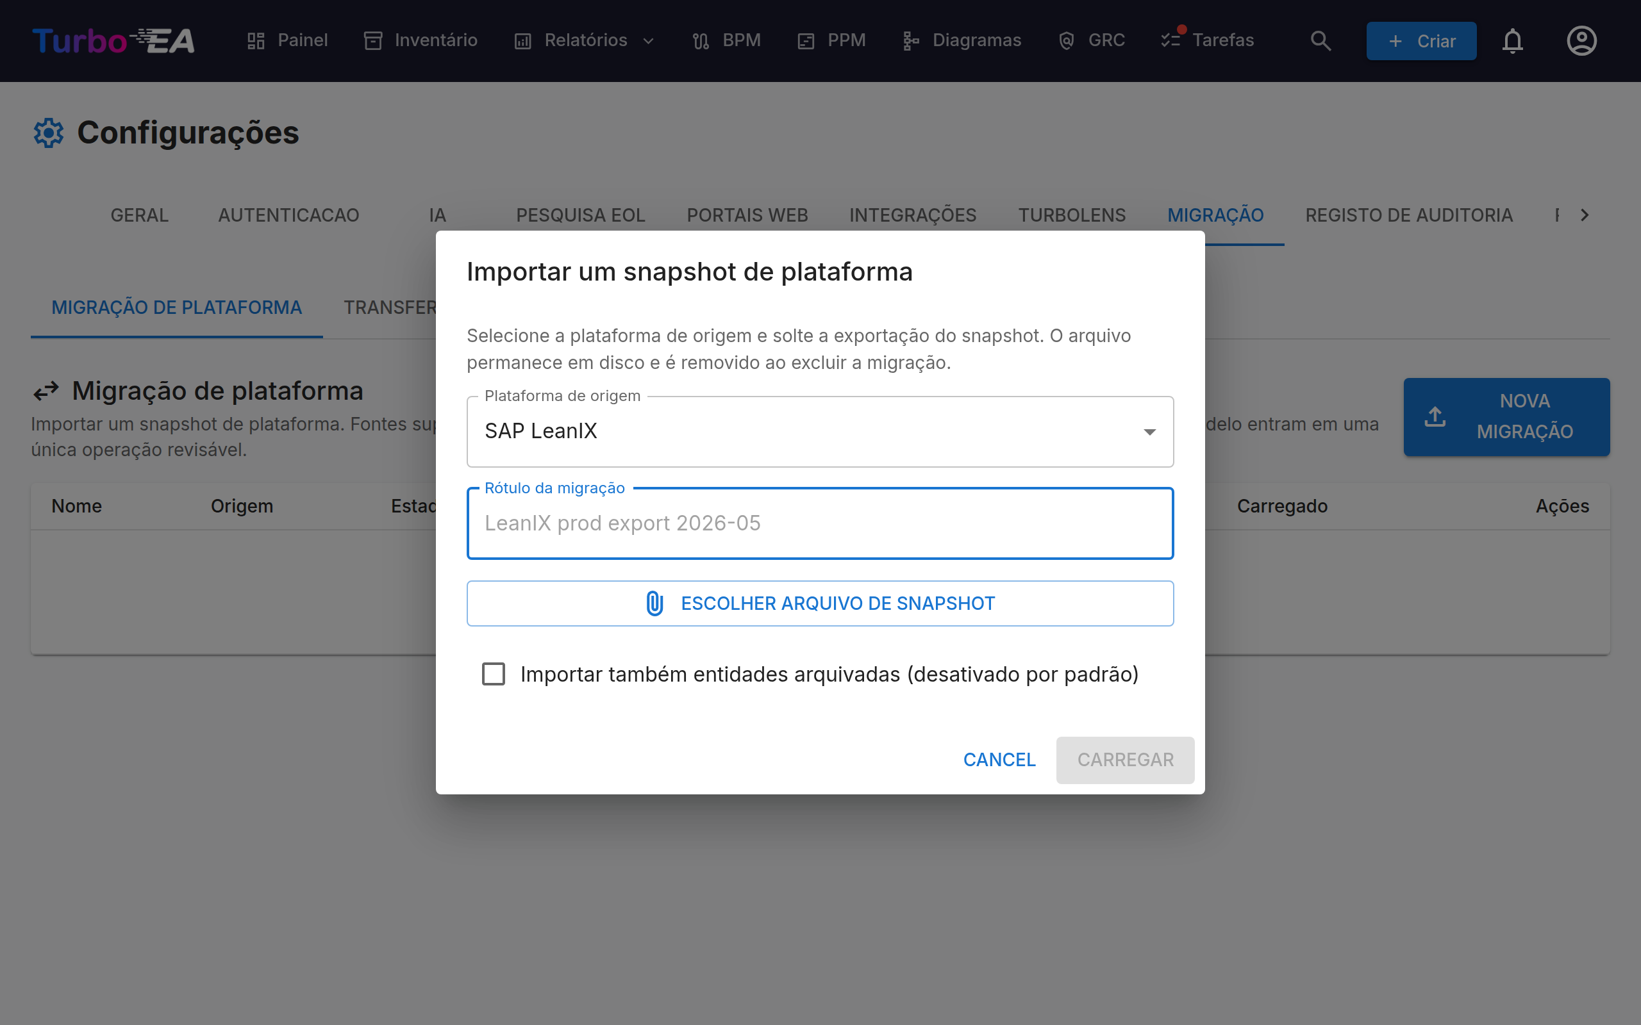Screen dimensions: 1641x1025
Task: Open Diagramas in top navigation
Action: click(x=962, y=40)
